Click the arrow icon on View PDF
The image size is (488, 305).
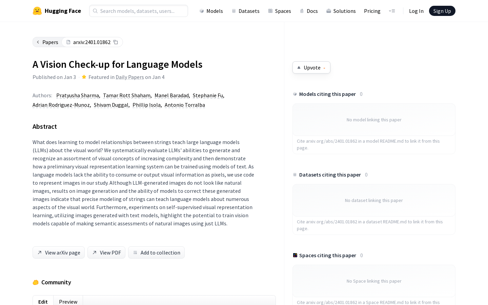click(x=95, y=252)
